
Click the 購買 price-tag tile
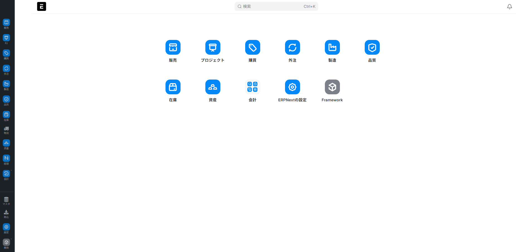pos(252,47)
